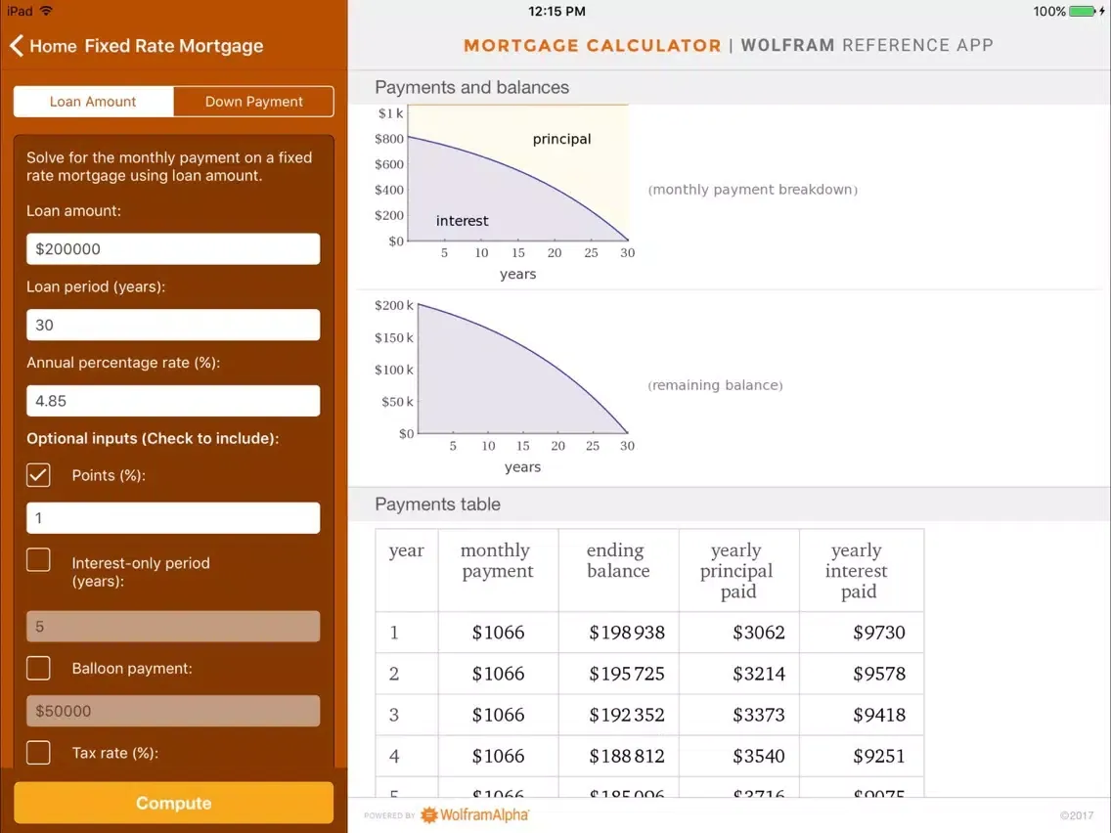Check the Tax rate (%) checkbox
Screen dimensions: 1111x833
(38, 752)
